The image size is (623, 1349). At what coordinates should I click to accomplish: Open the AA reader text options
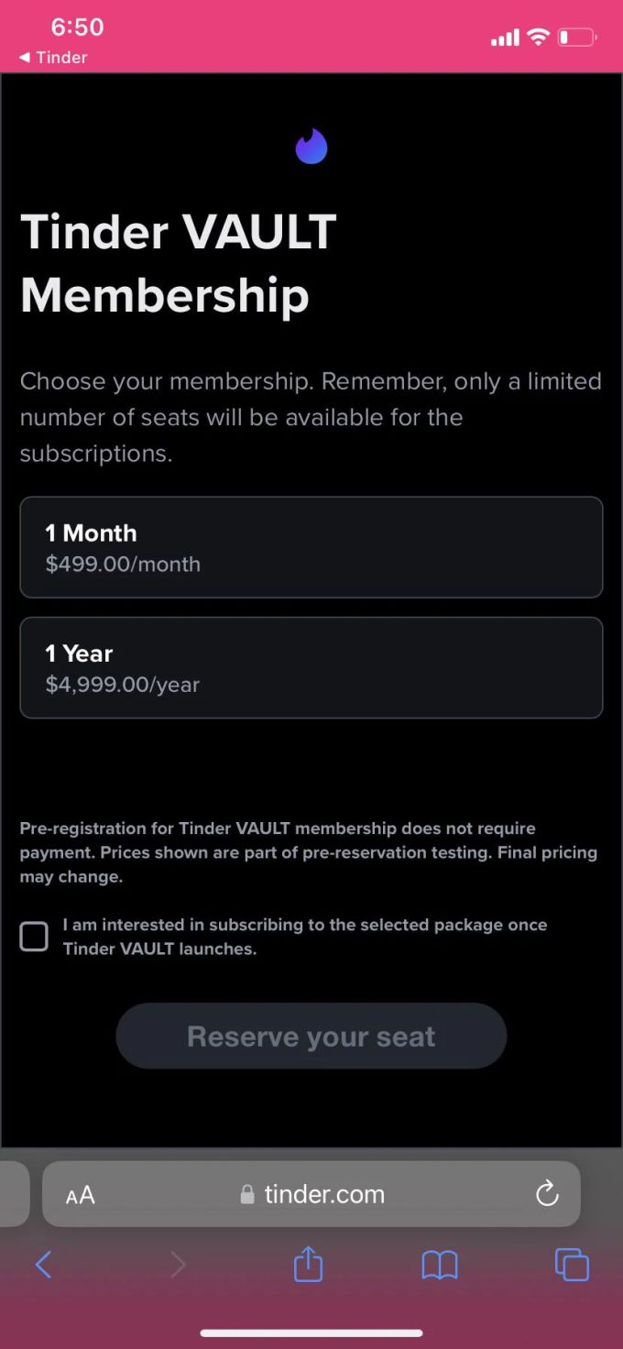81,1195
